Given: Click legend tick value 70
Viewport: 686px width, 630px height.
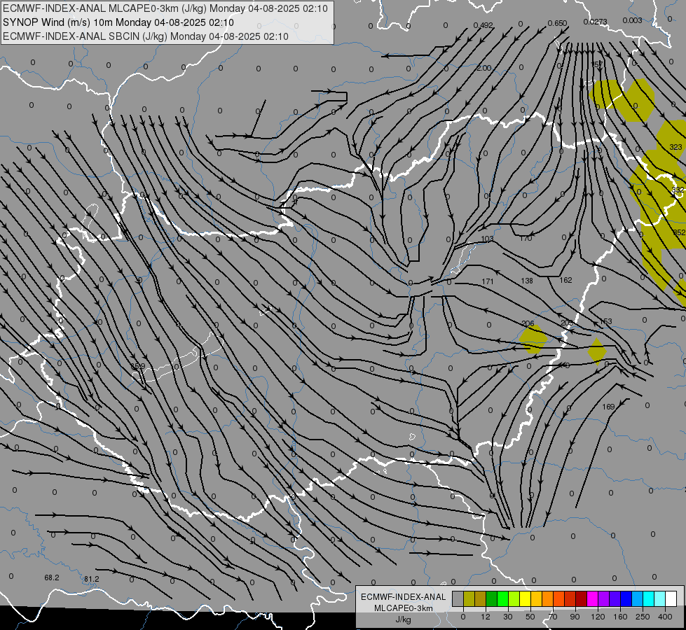Looking at the screenshot, I should tap(553, 617).
